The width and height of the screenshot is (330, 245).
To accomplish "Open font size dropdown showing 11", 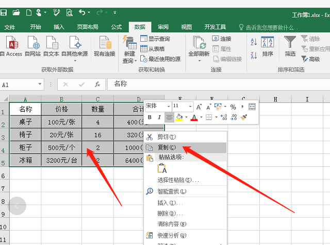I will pyautogui.click(x=190, y=107).
